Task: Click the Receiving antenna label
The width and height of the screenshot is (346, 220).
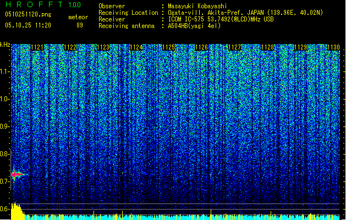Action: click(x=127, y=26)
